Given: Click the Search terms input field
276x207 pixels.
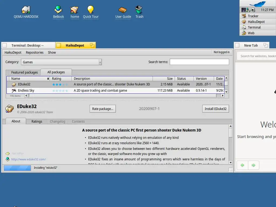Looking at the screenshot, I should (x=199, y=62).
